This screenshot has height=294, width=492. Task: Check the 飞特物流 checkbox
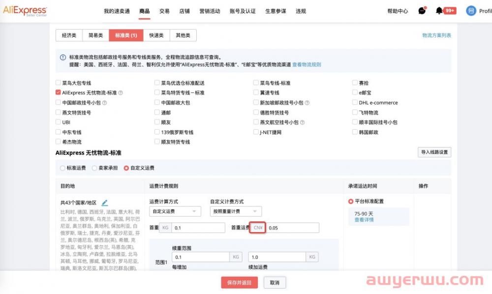pos(355,112)
